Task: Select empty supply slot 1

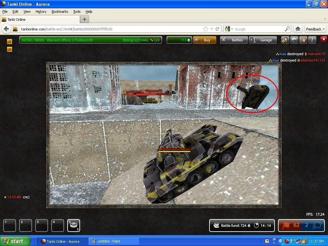Action: coord(10,225)
